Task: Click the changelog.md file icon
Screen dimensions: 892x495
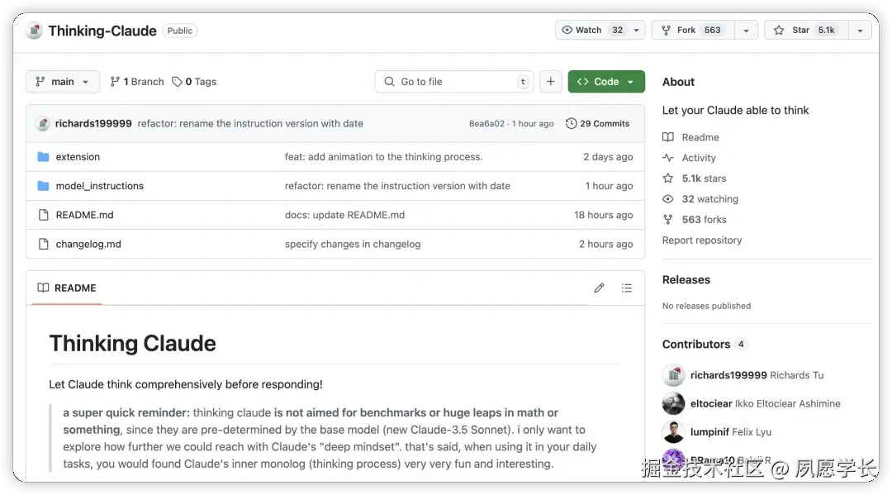Action: click(44, 244)
